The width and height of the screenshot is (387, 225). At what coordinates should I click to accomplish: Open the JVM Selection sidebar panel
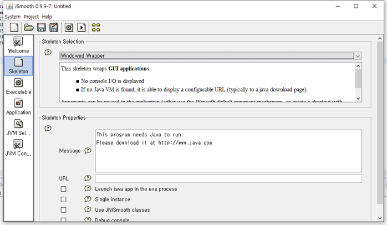coord(18,127)
